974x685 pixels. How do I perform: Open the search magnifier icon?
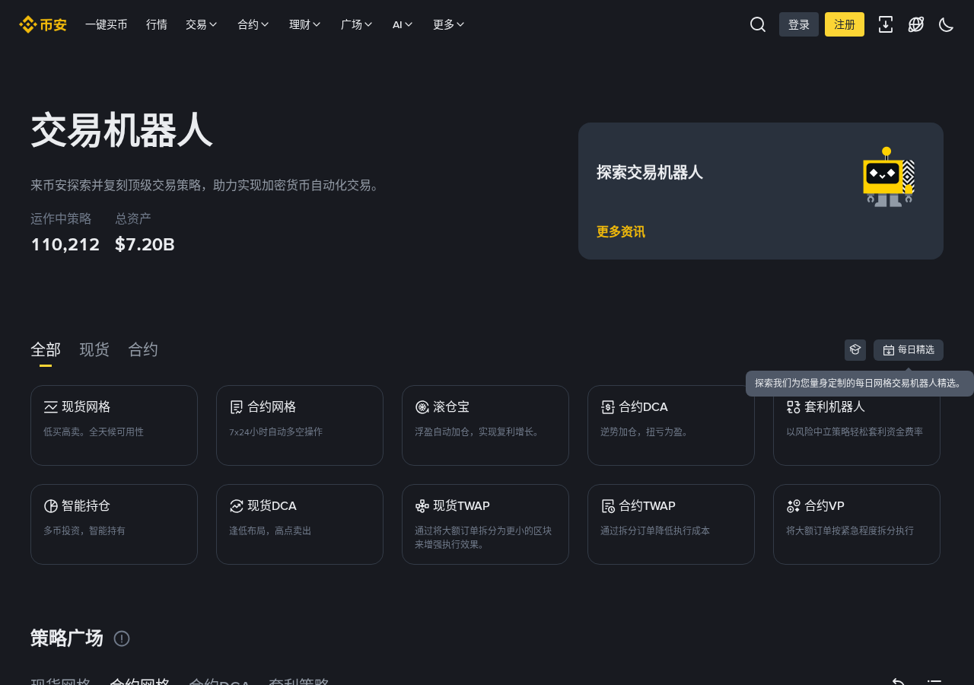758,24
